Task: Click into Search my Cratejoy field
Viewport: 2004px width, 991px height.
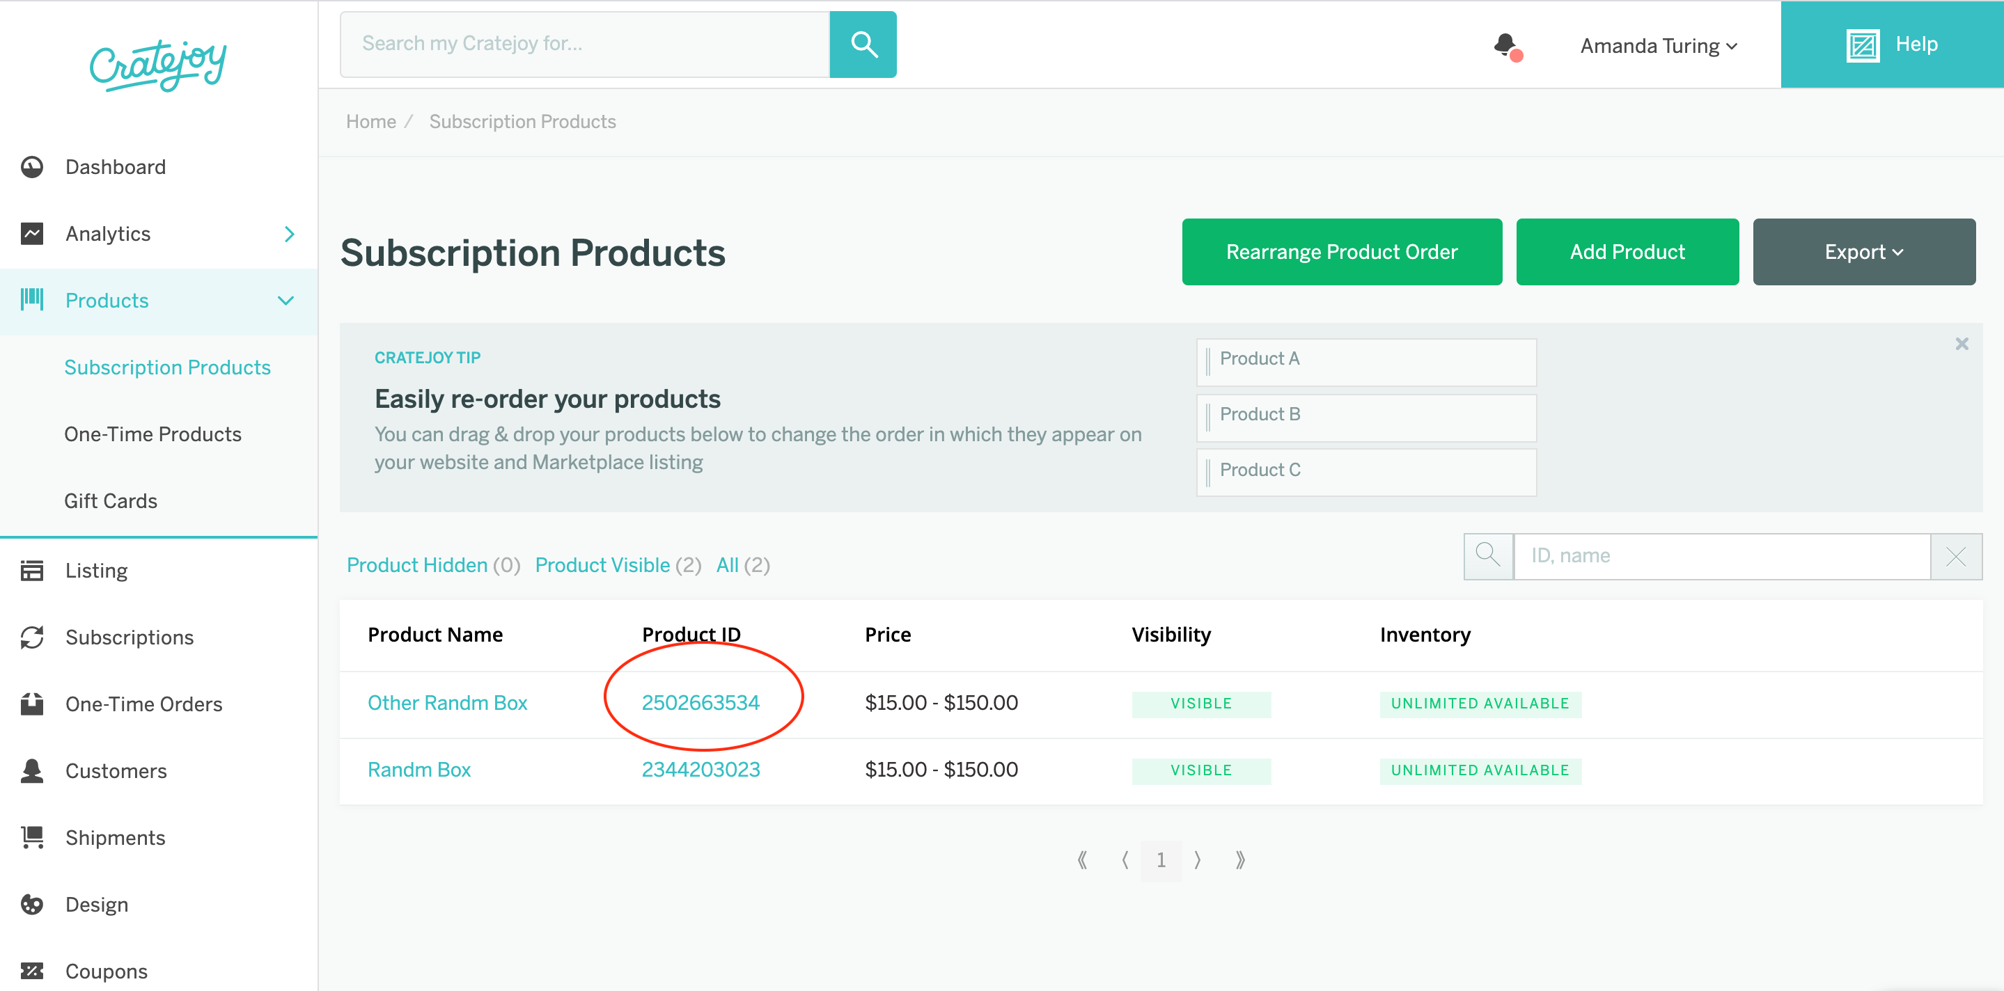Action: click(585, 45)
